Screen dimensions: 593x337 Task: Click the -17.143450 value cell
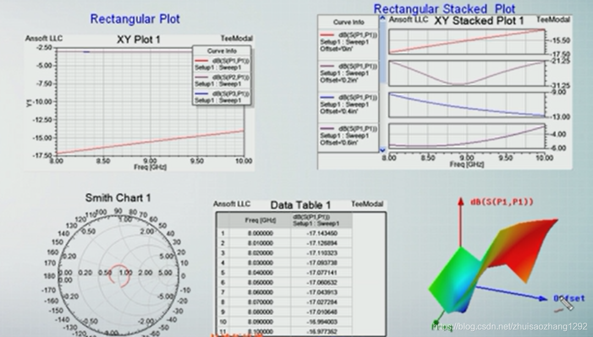[322, 233]
